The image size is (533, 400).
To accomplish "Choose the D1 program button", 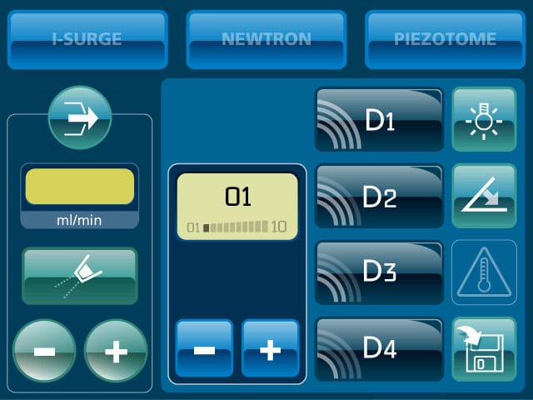I will (x=380, y=120).
